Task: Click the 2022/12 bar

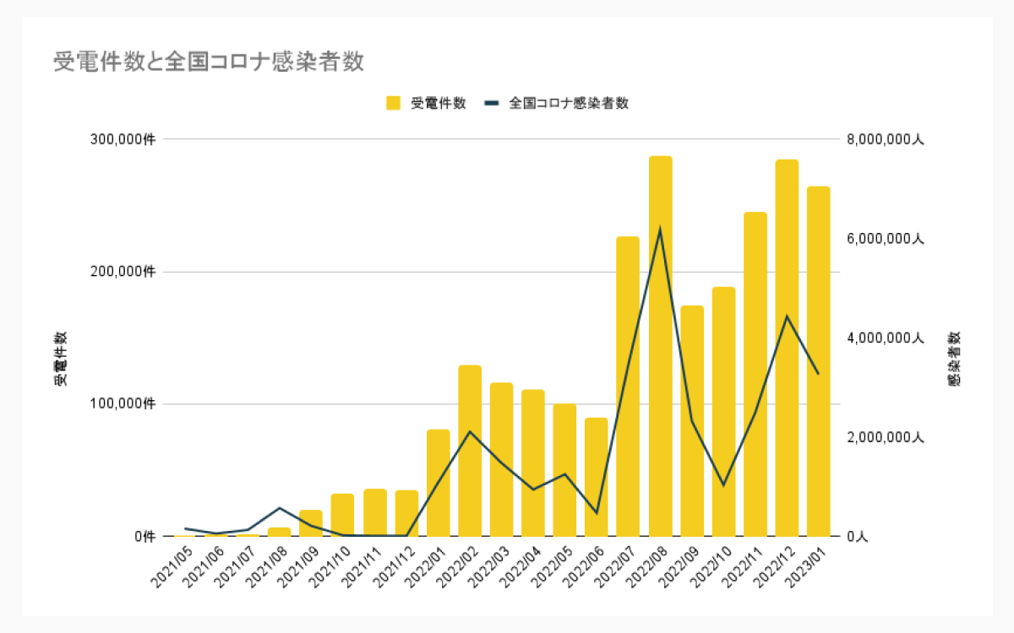Action: [x=787, y=338]
